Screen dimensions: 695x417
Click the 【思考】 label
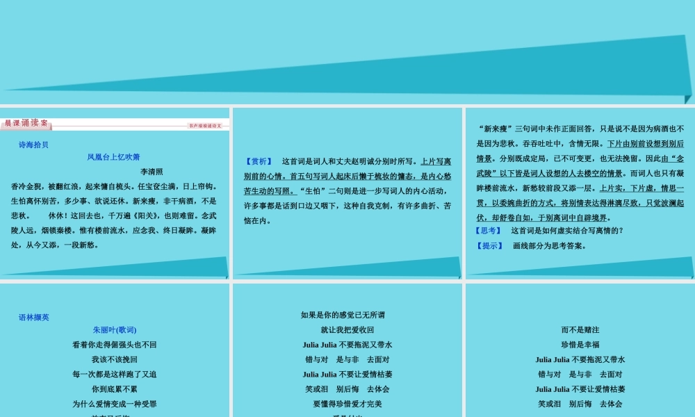point(488,231)
